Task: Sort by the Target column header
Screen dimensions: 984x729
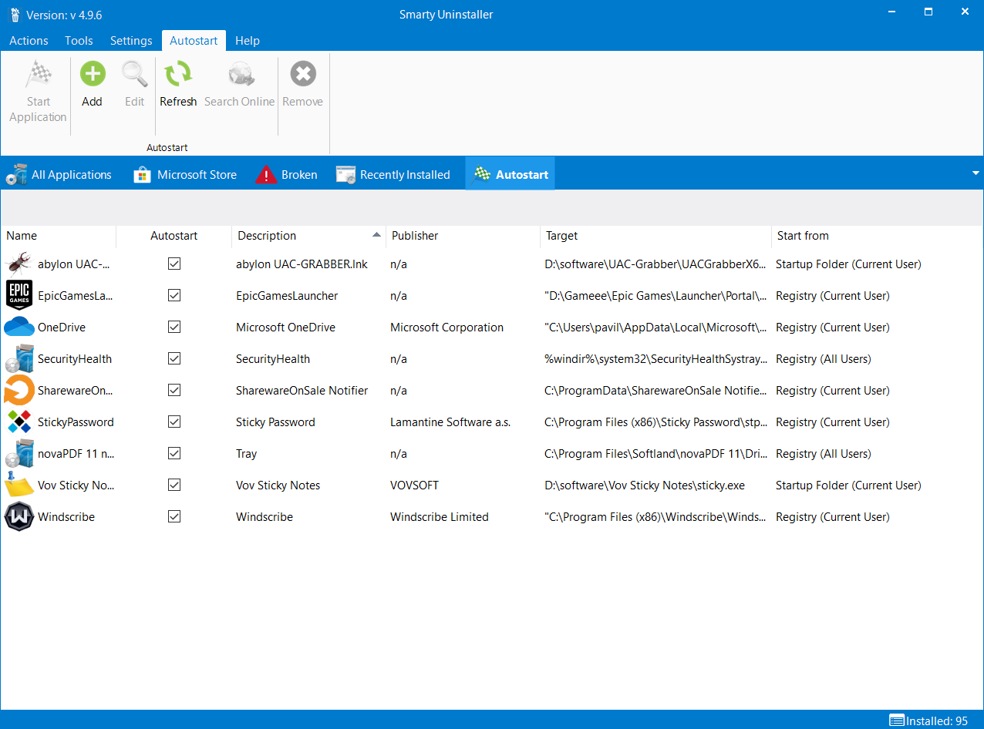Action: pyautogui.click(x=655, y=236)
